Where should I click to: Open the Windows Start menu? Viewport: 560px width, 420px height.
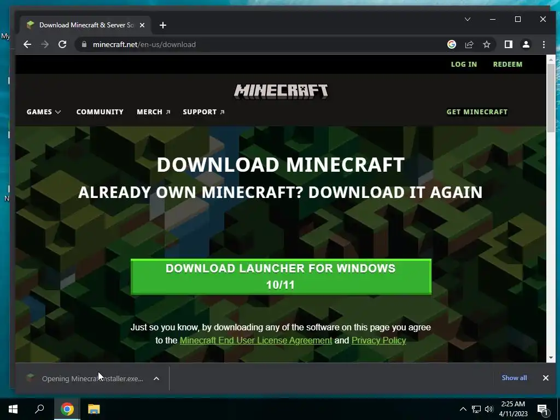(x=13, y=409)
